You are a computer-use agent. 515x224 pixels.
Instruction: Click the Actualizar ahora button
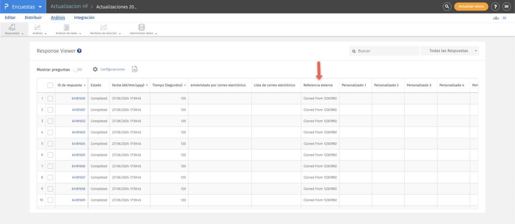[x=471, y=6]
